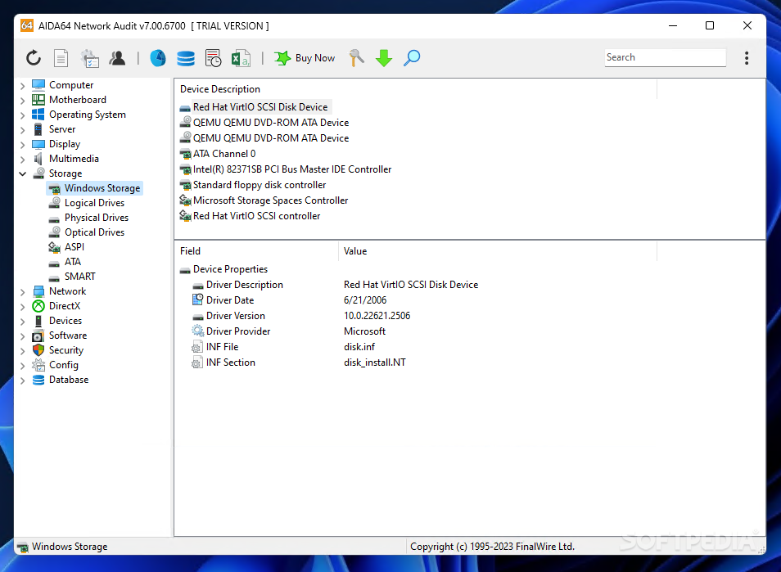Click the Excel export toolbar icon
Screen dimensions: 781x572
click(x=241, y=58)
